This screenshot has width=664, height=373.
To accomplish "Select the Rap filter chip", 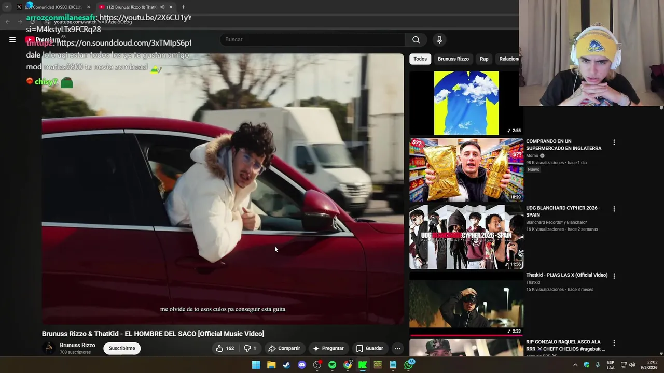I will tap(484, 59).
